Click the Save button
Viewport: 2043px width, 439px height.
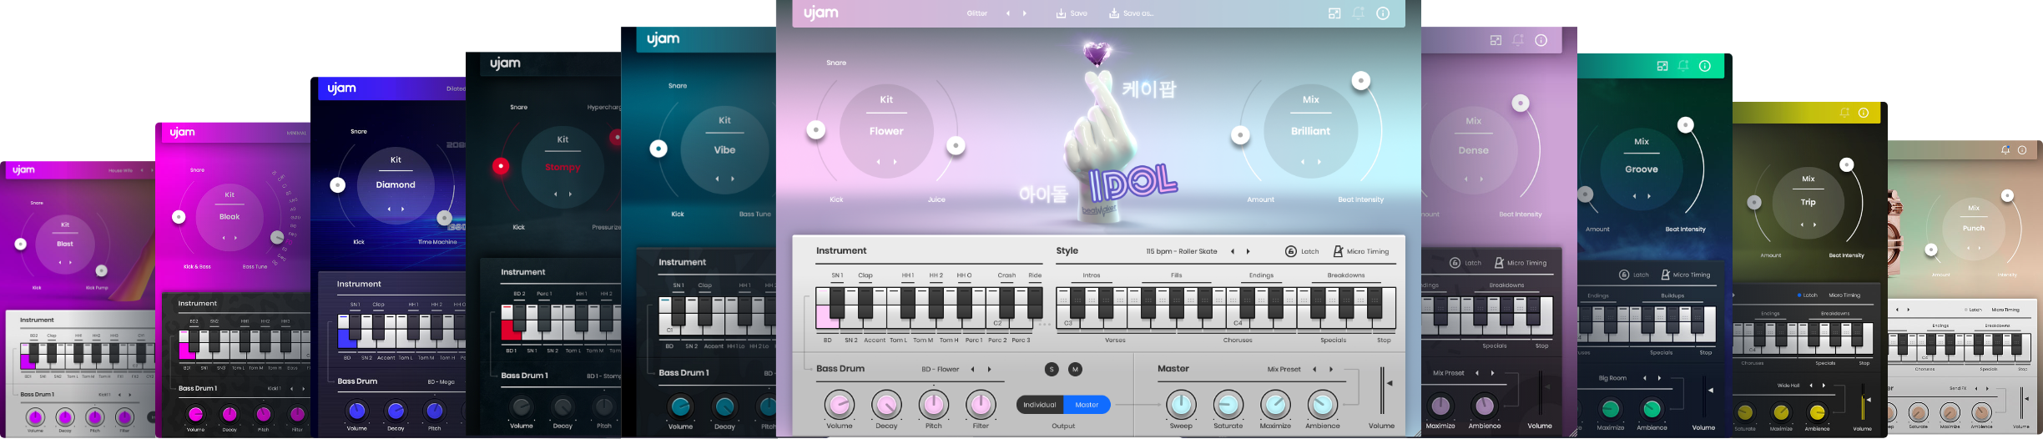tap(1072, 13)
